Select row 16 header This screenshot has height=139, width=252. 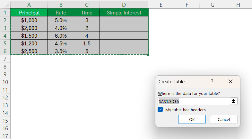tap(5, 128)
